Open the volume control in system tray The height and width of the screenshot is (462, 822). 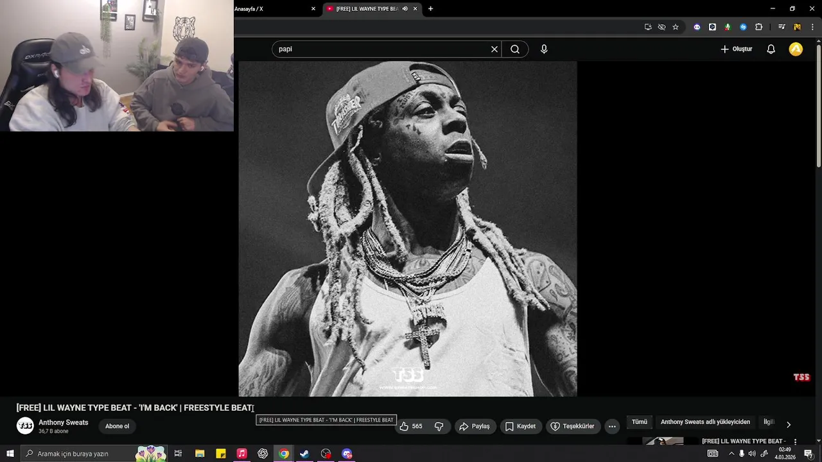tap(752, 454)
